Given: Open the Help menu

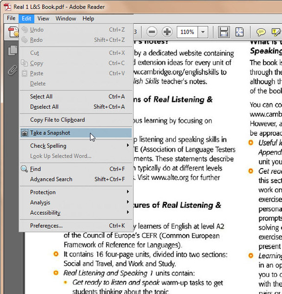Looking at the screenshot, I should click(88, 19).
